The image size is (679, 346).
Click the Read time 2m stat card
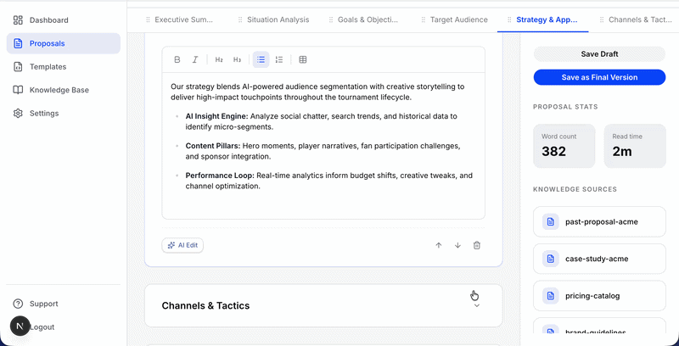[x=635, y=146]
